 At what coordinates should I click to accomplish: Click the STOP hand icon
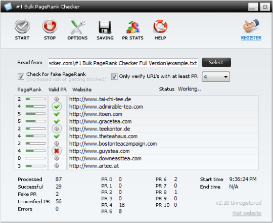[x=50, y=26]
